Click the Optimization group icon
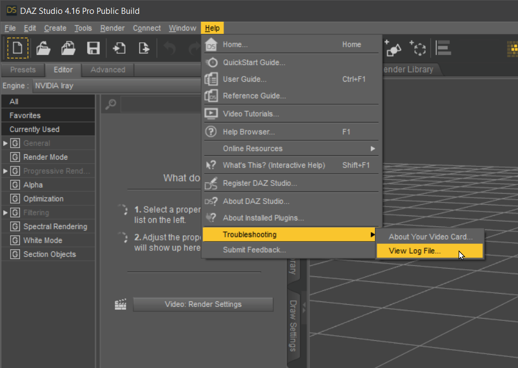Image resolution: width=518 pixels, height=368 pixels. click(15, 199)
